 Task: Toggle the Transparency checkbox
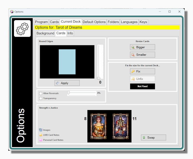tap(41, 98)
